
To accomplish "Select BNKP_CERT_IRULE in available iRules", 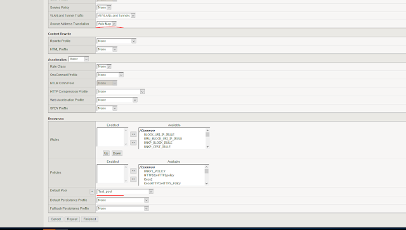I will [x=157, y=147].
